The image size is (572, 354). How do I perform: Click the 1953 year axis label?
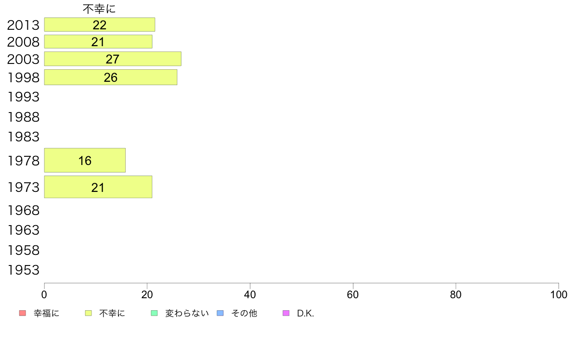[23, 270]
